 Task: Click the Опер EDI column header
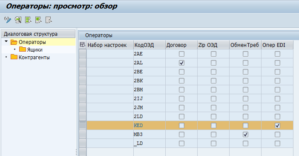coord(277,45)
